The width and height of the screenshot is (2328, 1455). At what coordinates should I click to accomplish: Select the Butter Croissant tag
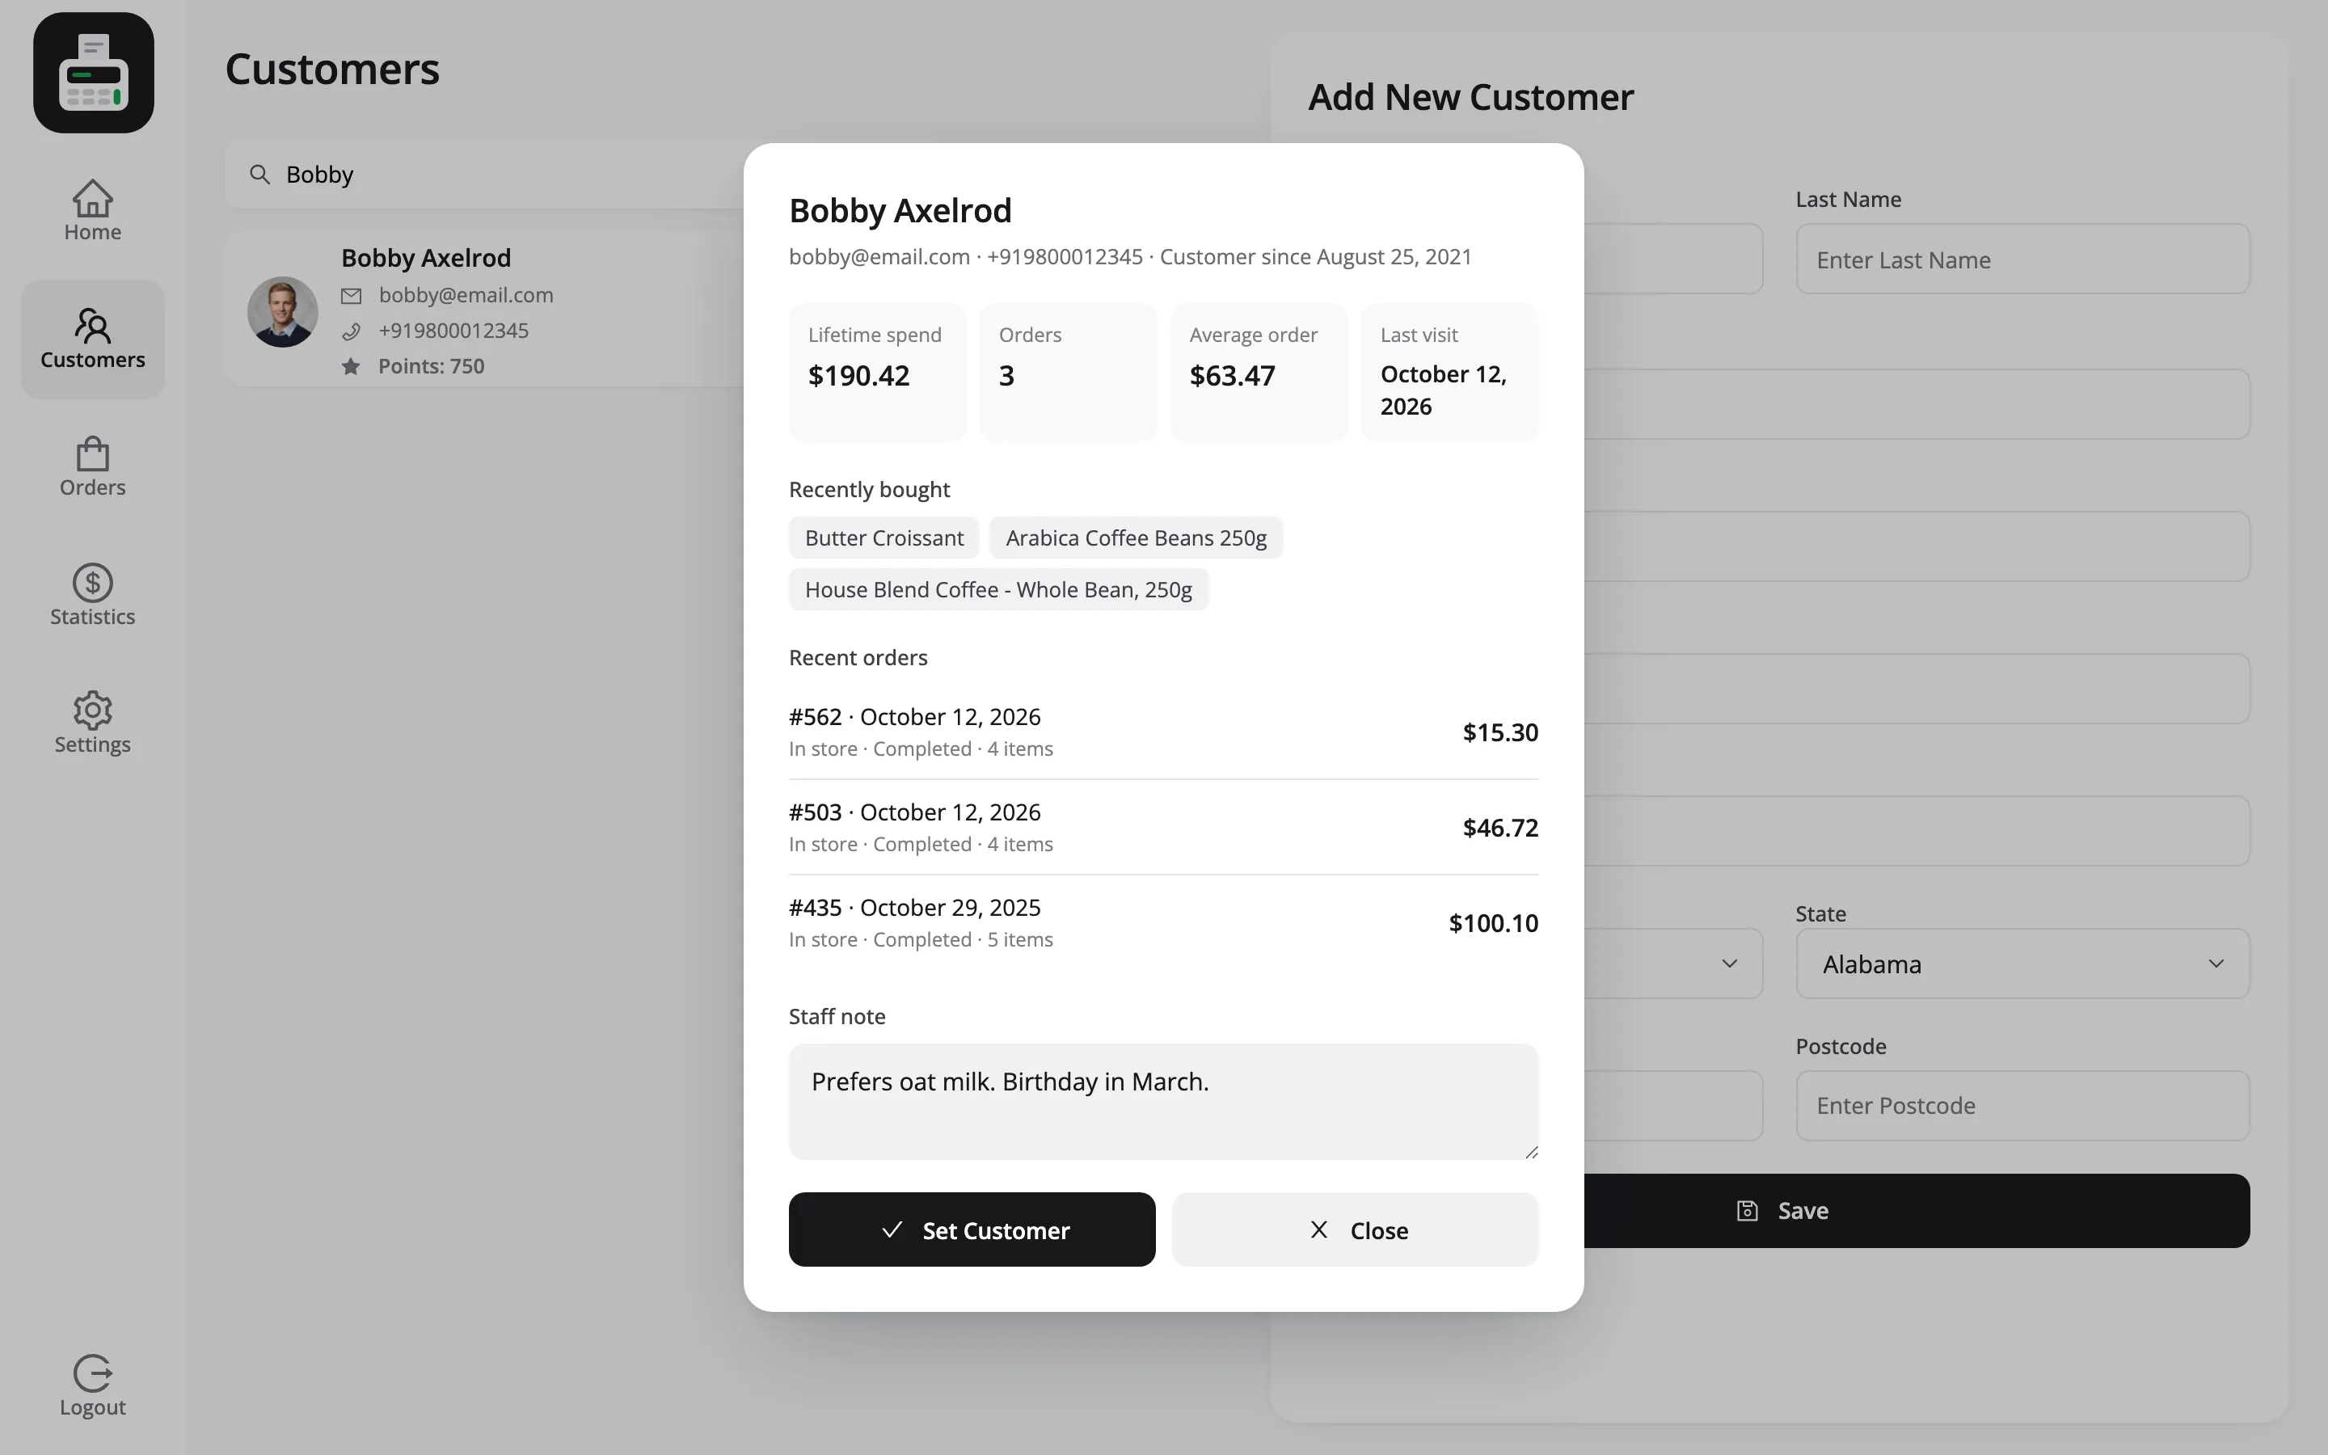[x=884, y=538]
